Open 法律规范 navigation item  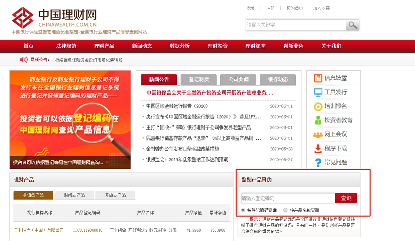point(66,46)
